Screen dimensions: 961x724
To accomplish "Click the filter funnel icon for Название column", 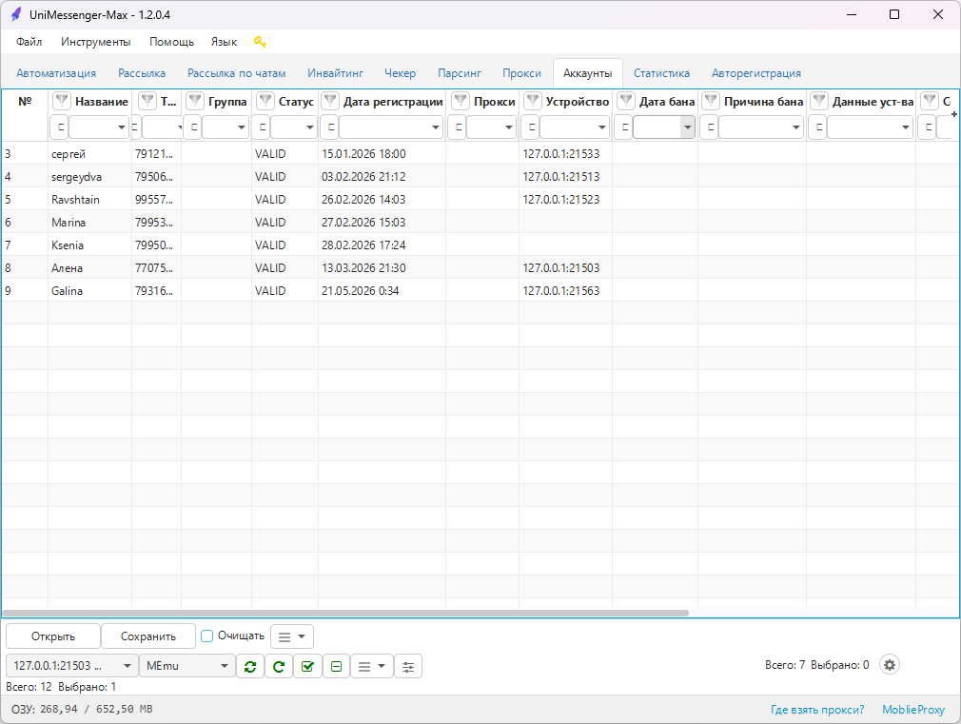I will tap(62, 101).
